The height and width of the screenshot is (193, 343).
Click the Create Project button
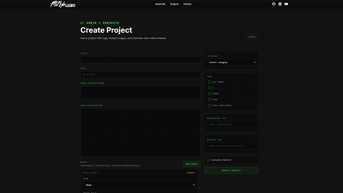[x=231, y=170]
